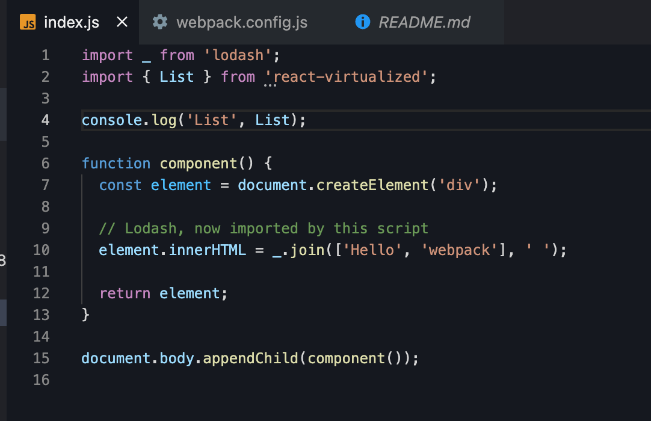Click line number 10 in the gutter
The image size is (651, 421).
(x=41, y=250)
